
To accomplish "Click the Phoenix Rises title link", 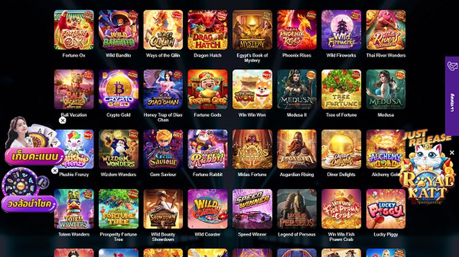I will [x=297, y=55].
